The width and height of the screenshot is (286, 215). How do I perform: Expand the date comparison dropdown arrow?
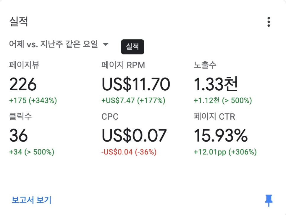coord(106,44)
